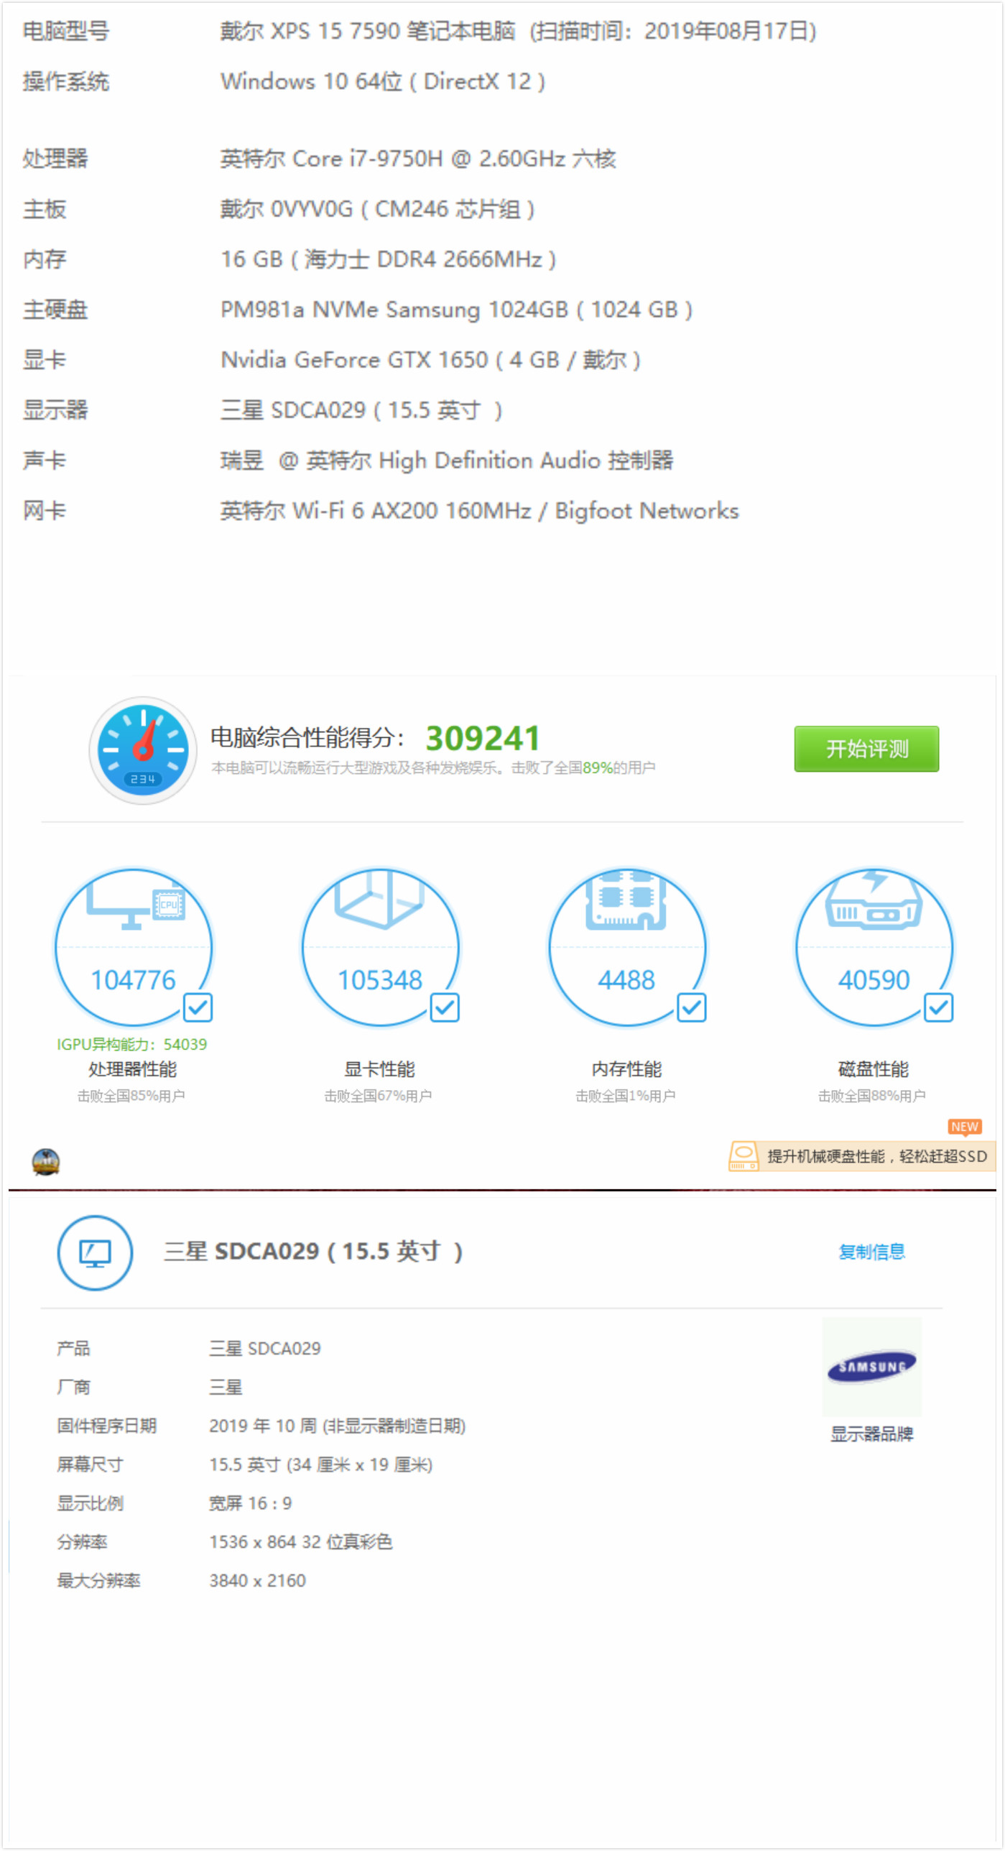The height and width of the screenshot is (1851, 1005).
Task: Click the graphics score 105348
Action: click(379, 980)
